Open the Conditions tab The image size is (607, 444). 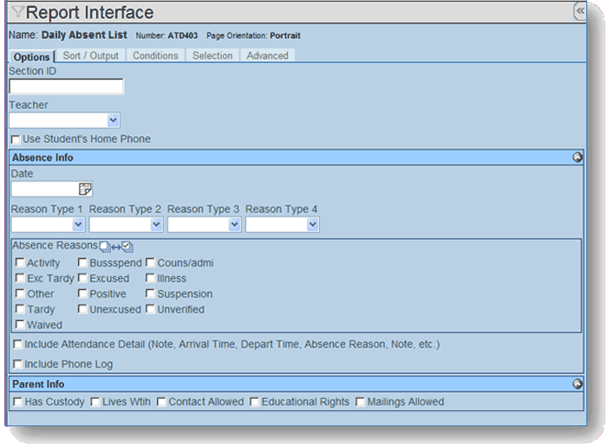(155, 55)
